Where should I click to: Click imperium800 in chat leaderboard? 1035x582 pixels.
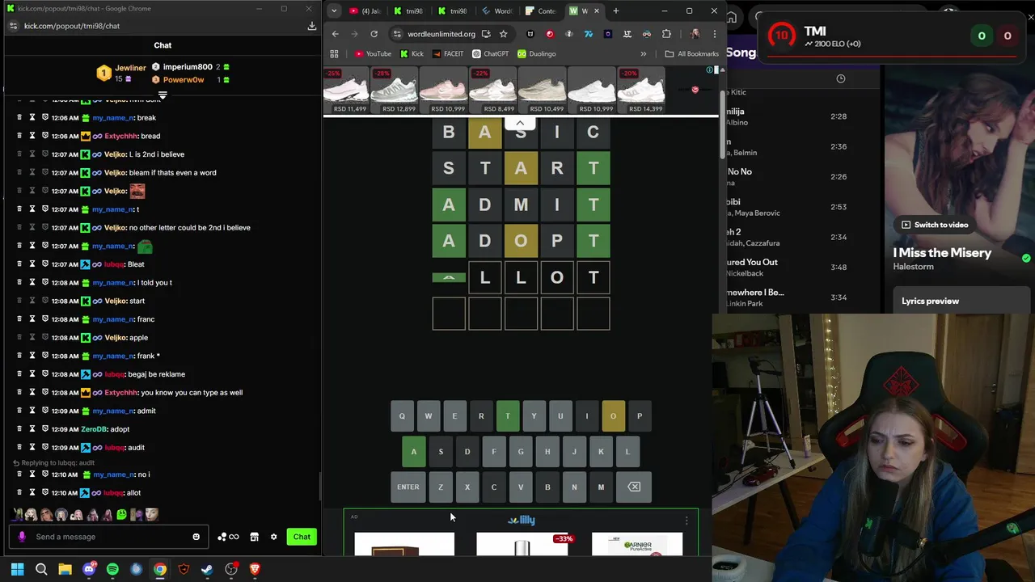pyautogui.click(x=188, y=67)
